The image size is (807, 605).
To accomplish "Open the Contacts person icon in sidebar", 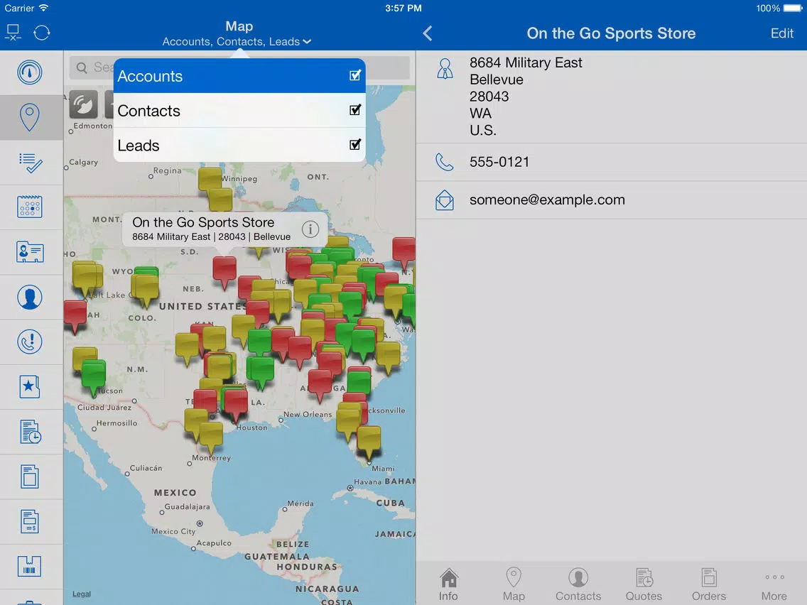I will click(30, 297).
